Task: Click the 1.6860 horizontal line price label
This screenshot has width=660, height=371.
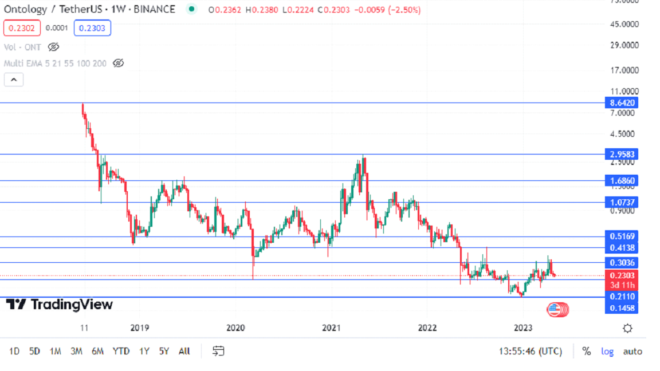Action: (x=622, y=180)
